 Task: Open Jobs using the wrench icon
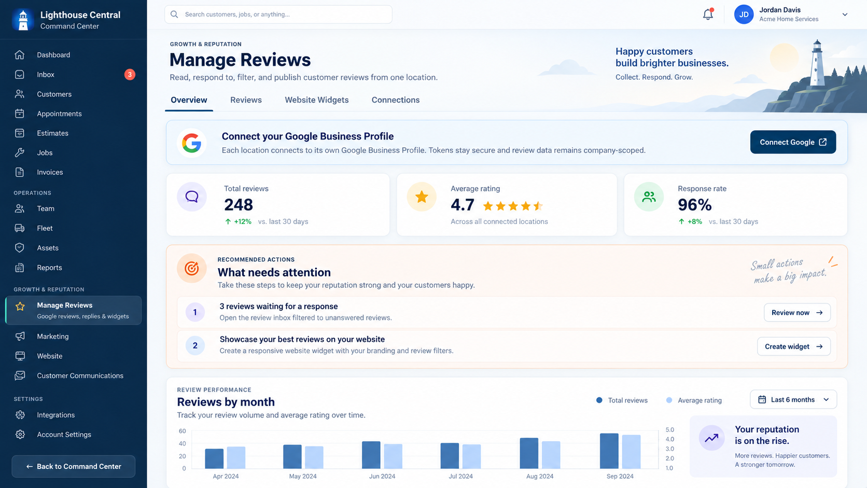(20, 153)
